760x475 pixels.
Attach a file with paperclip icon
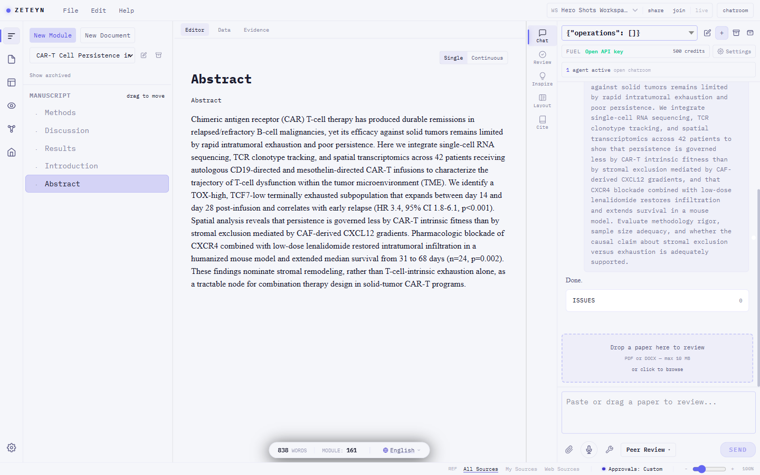[x=569, y=450]
